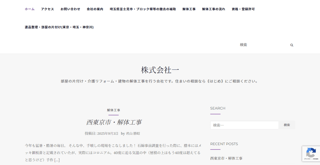Click the reCAPTCHA badge icon
This screenshot has width=320, height=165.
(311, 153)
